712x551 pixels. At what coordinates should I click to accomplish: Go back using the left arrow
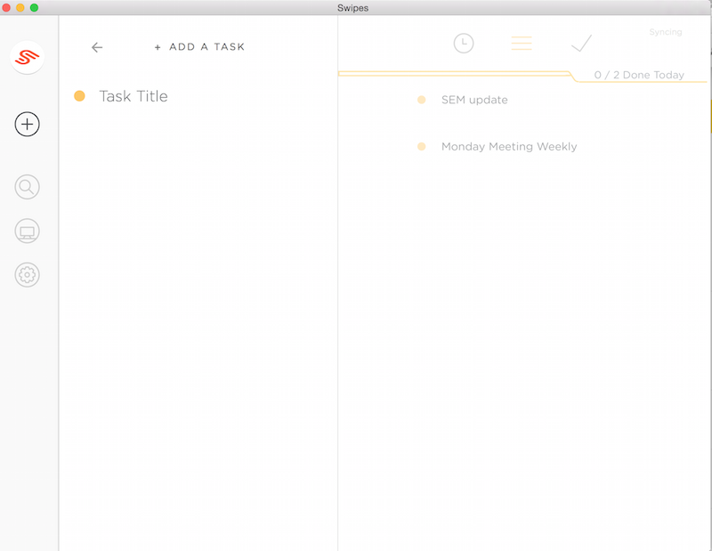click(97, 47)
